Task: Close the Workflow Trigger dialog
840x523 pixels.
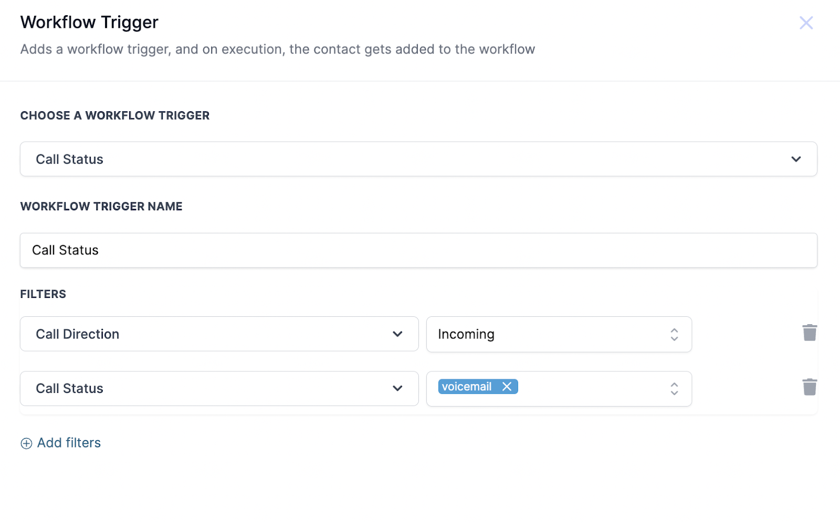Action: tap(806, 23)
